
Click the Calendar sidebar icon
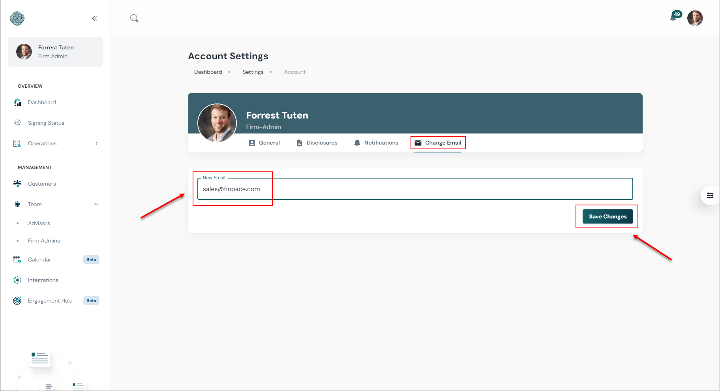pos(17,259)
